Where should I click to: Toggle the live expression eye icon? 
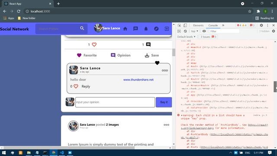204,31
